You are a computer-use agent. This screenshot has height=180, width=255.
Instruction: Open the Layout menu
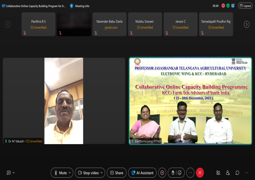pos(245,6)
